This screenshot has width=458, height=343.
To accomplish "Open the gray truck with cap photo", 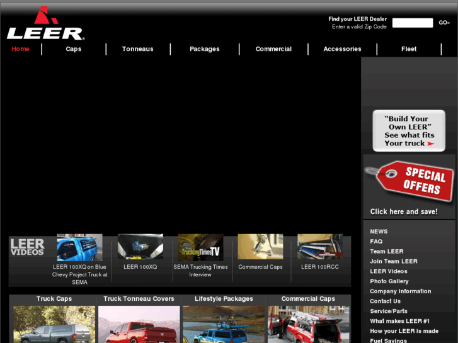I will point(54,324).
